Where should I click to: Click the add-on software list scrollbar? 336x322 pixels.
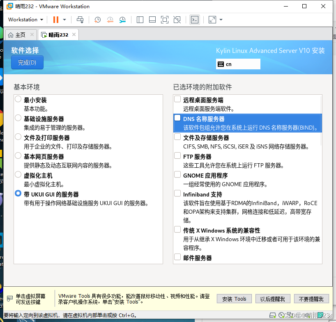pos(321,121)
